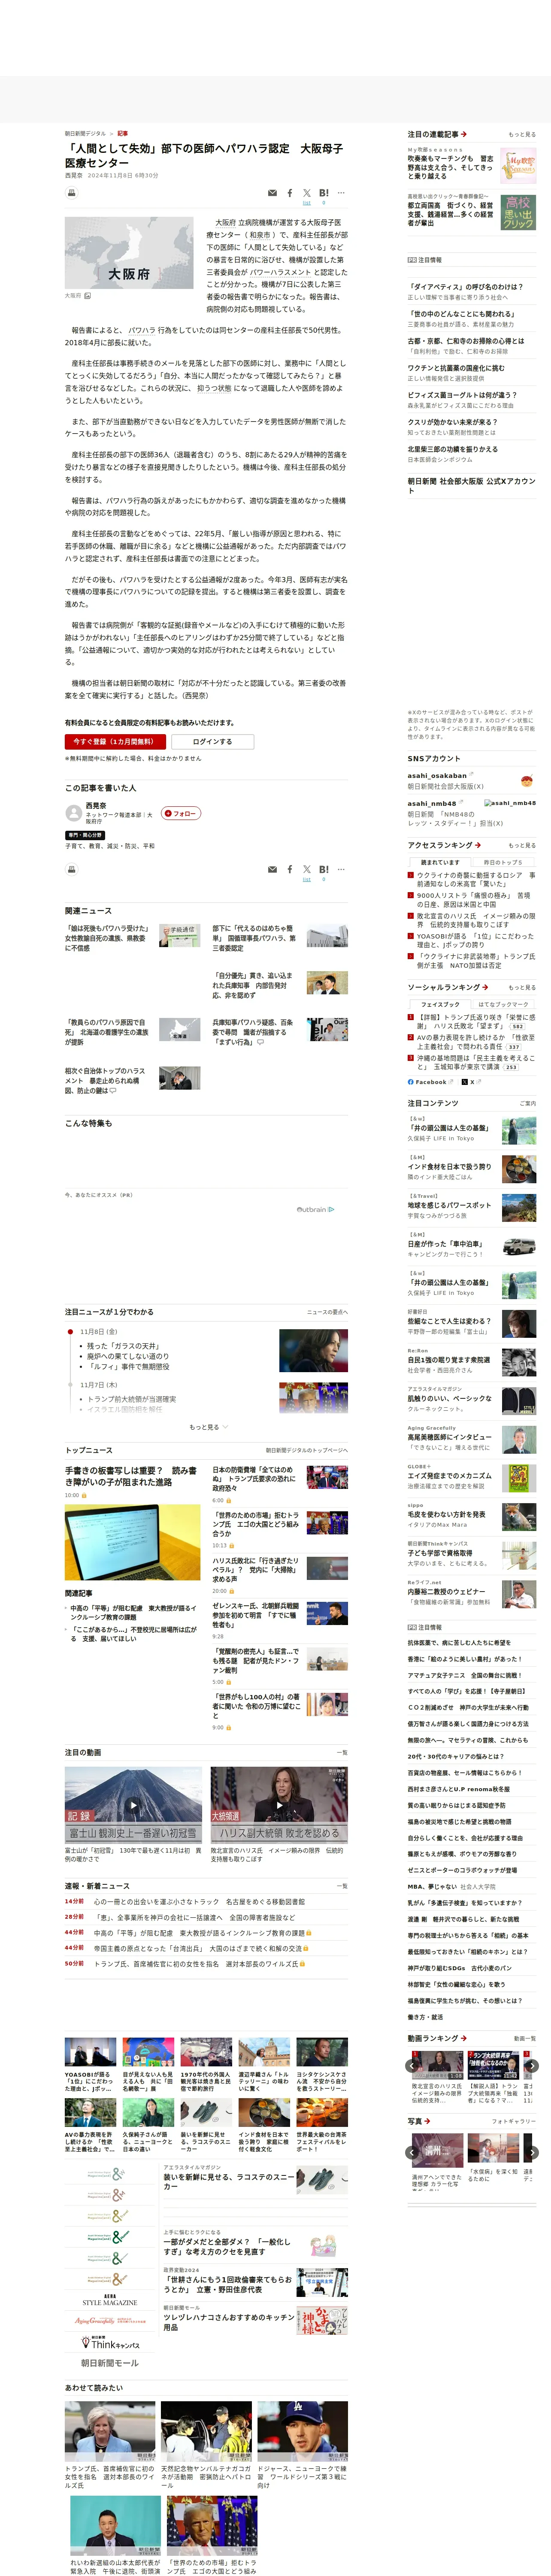
Task: Open ニュースの要点へ link
Action: 327,1312
